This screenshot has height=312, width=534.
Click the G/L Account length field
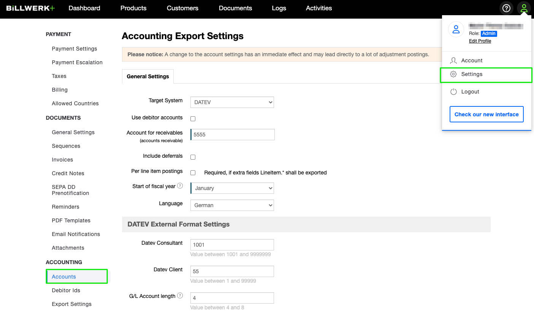point(232,298)
